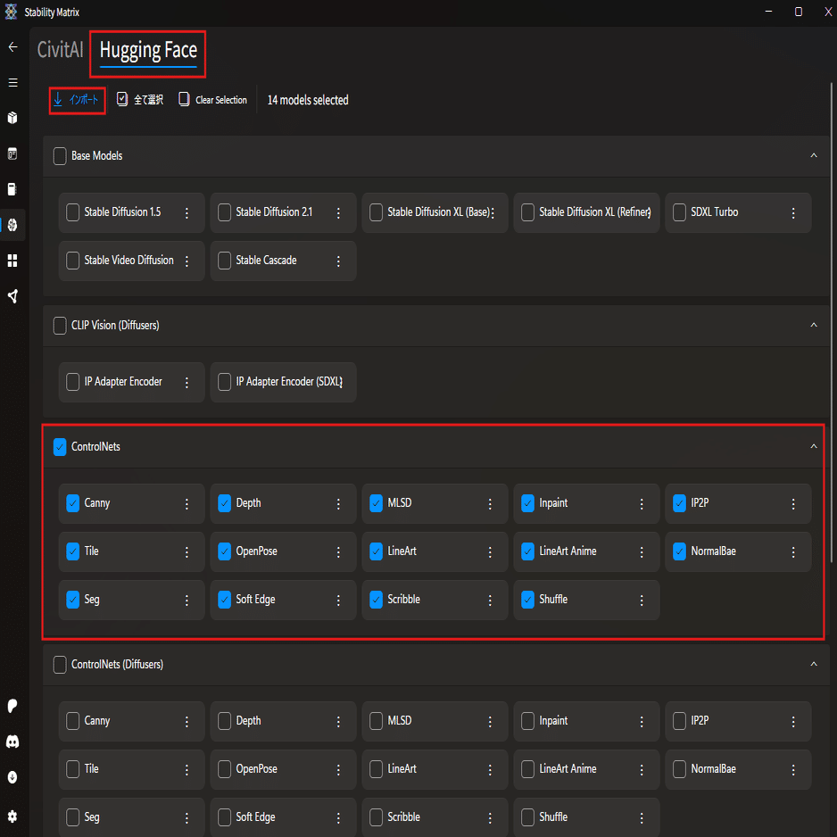Open more options for Diffusers Scribble
This screenshot has width=837, height=837.
490,817
